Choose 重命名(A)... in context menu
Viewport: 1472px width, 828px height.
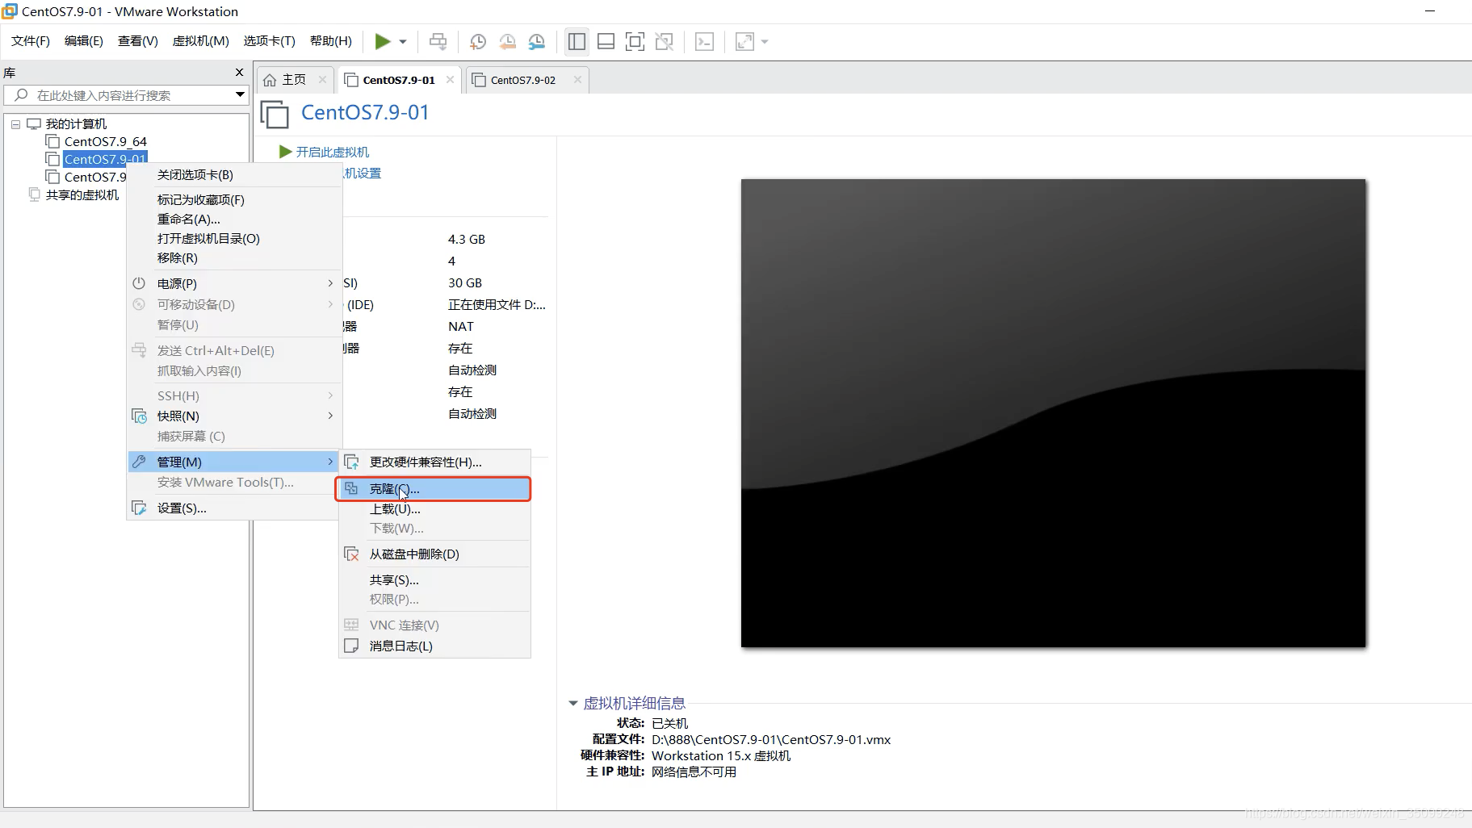click(234, 219)
